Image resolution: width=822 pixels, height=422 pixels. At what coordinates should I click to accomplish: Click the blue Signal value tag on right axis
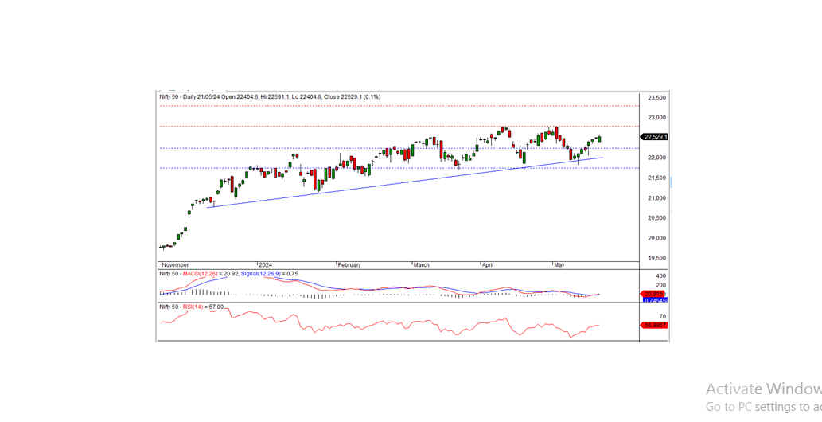pyautogui.click(x=655, y=300)
